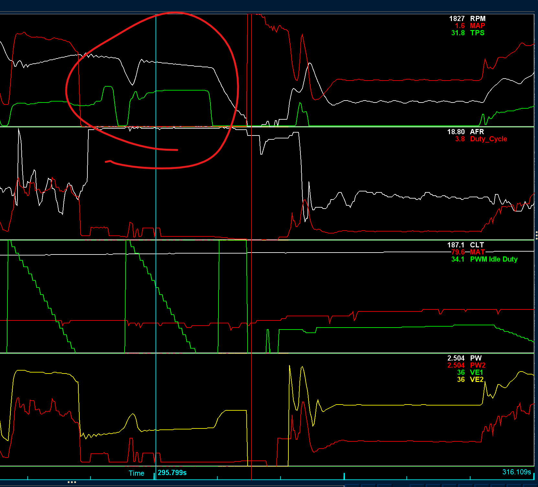
Task: Click the cyan cursor line at 295.799s
Action: 156,246
